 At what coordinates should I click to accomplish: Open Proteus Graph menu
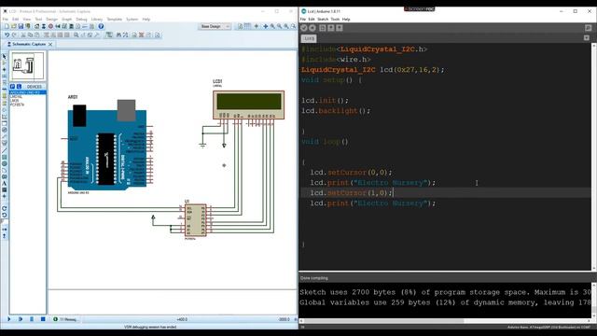[x=66, y=19]
